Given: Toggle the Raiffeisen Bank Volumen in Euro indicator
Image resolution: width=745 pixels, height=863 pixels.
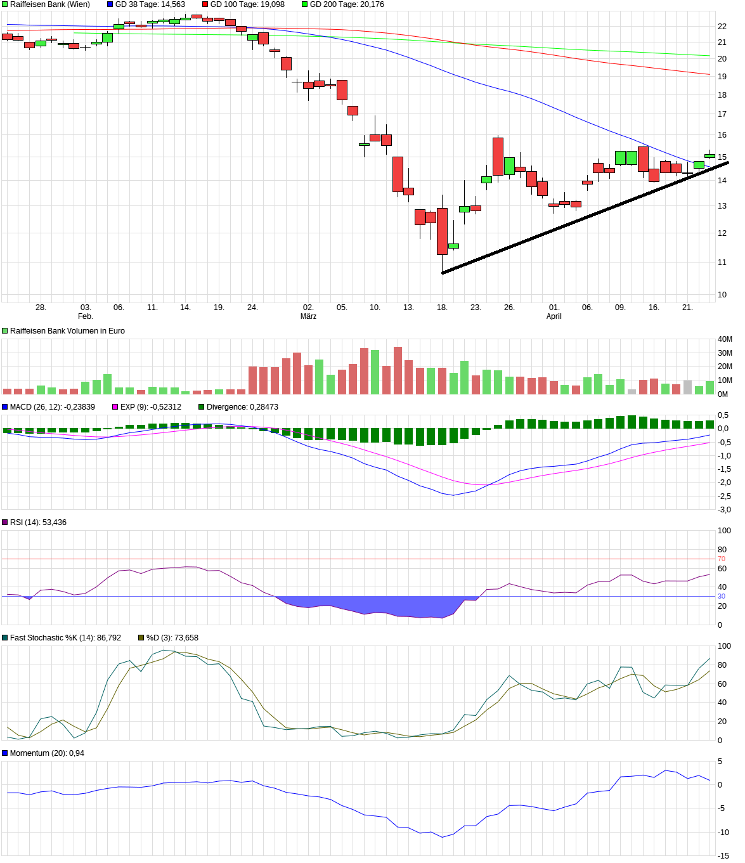Looking at the screenshot, I should click(x=5, y=330).
